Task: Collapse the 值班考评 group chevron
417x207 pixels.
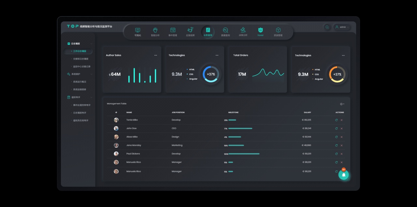Action: (91, 97)
